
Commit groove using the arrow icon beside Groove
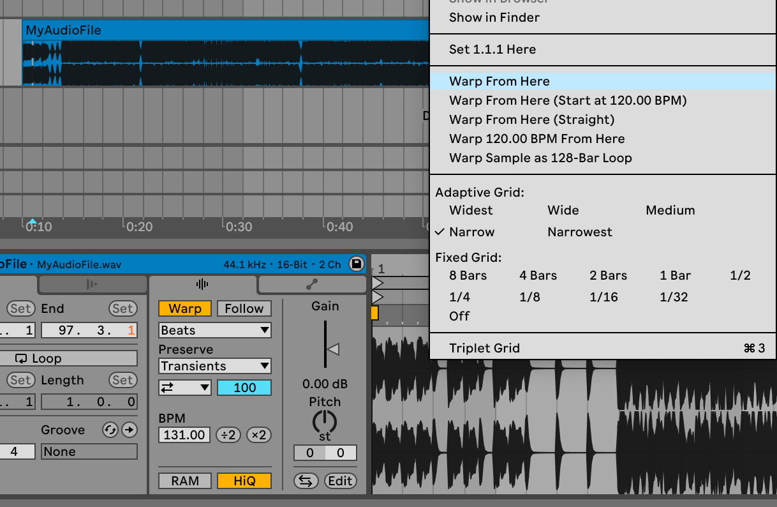[x=128, y=430]
